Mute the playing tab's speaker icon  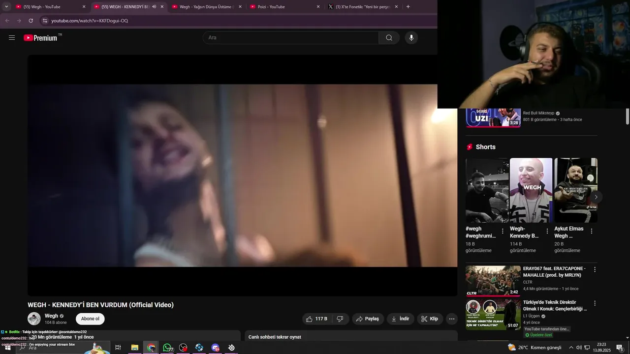(154, 7)
